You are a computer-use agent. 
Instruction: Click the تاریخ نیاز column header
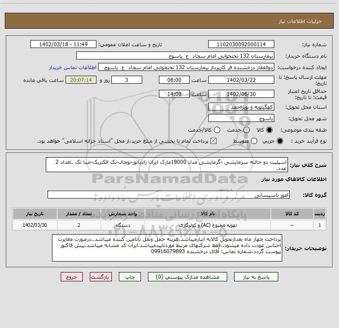35,214
